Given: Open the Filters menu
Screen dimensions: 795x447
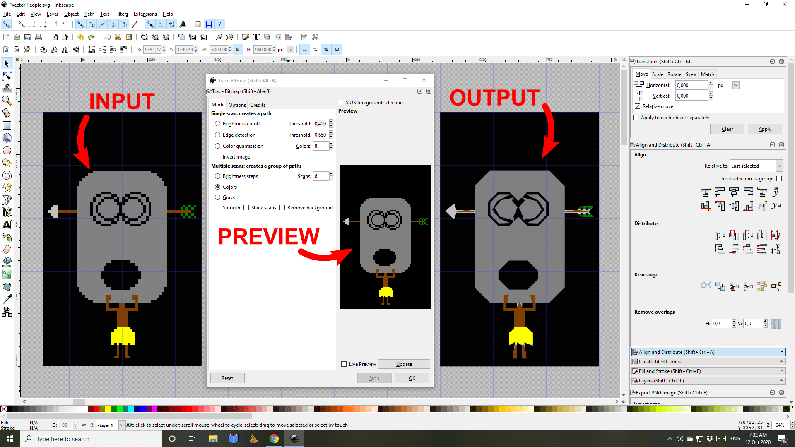Looking at the screenshot, I should [x=121, y=14].
